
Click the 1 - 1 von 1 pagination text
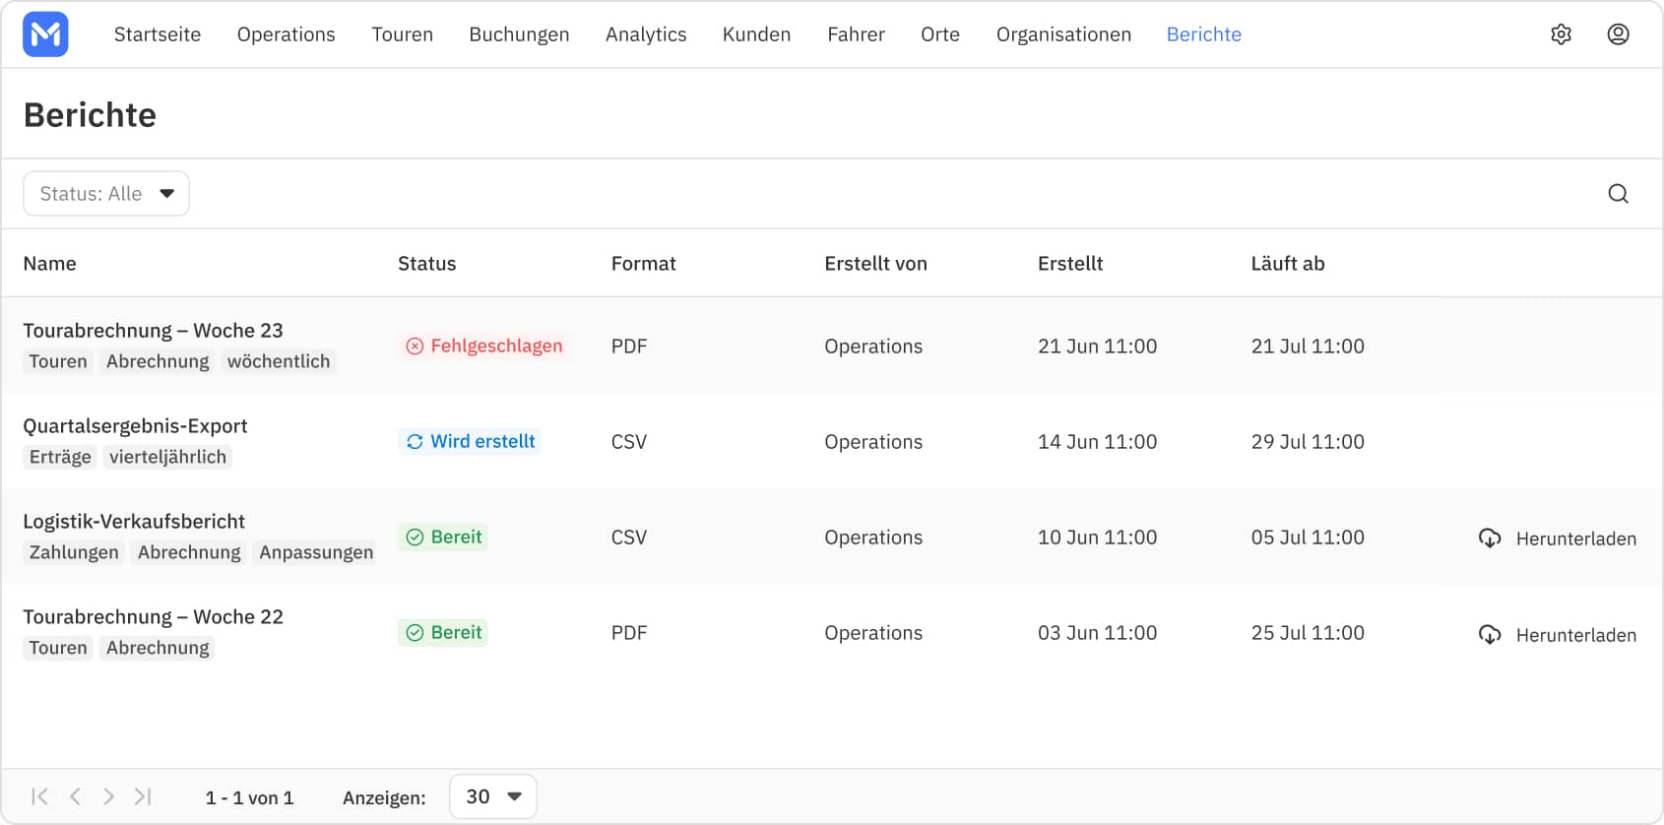coord(249,797)
